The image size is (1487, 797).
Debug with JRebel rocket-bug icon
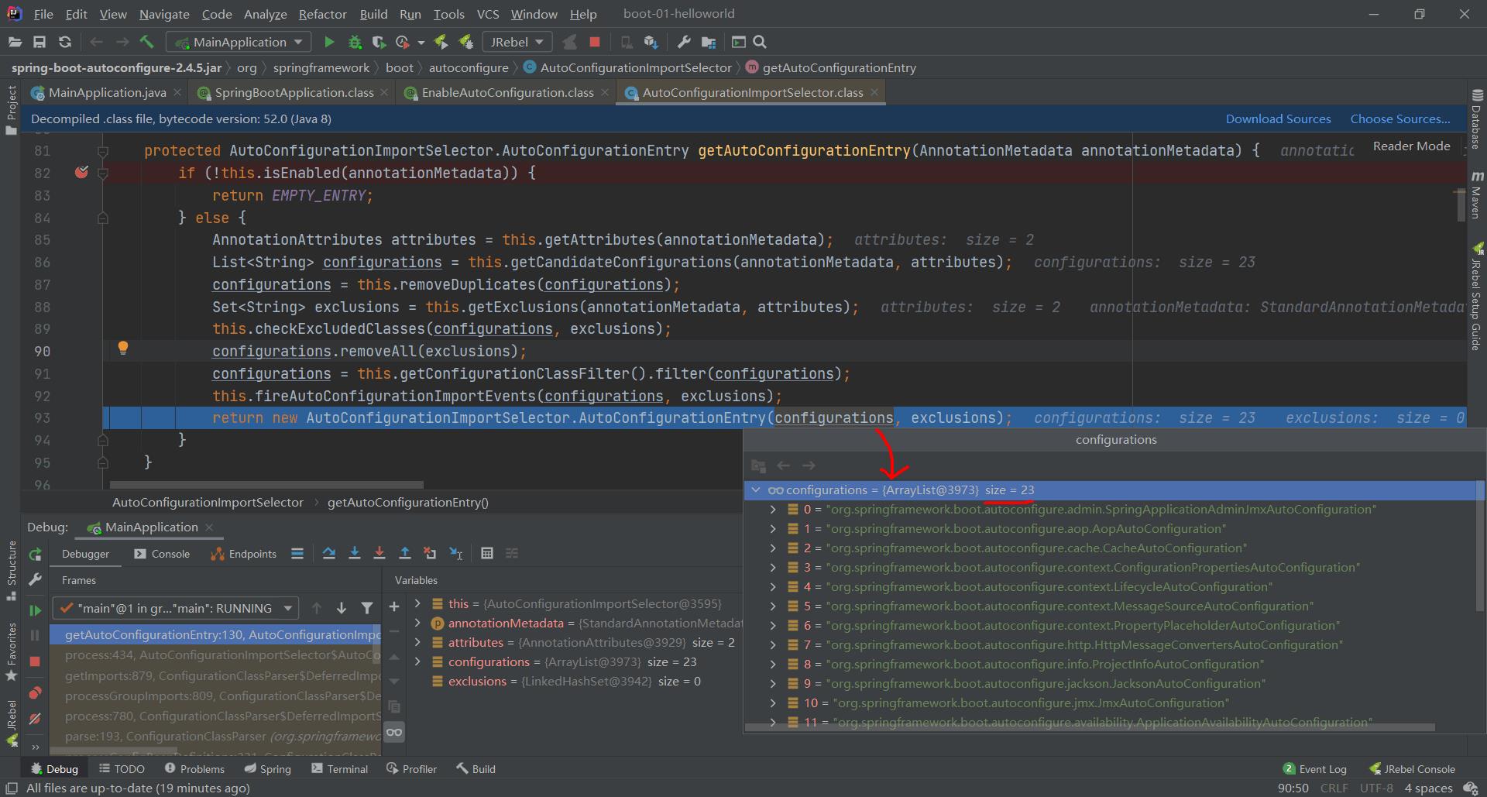pyautogui.click(x=466, y=42)
